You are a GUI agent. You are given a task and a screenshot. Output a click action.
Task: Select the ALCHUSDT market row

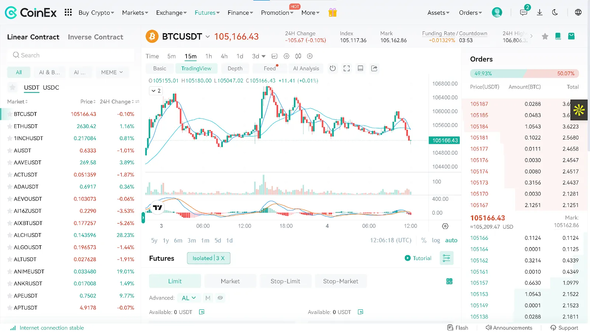pyautogui.click(x=70, y=235)
